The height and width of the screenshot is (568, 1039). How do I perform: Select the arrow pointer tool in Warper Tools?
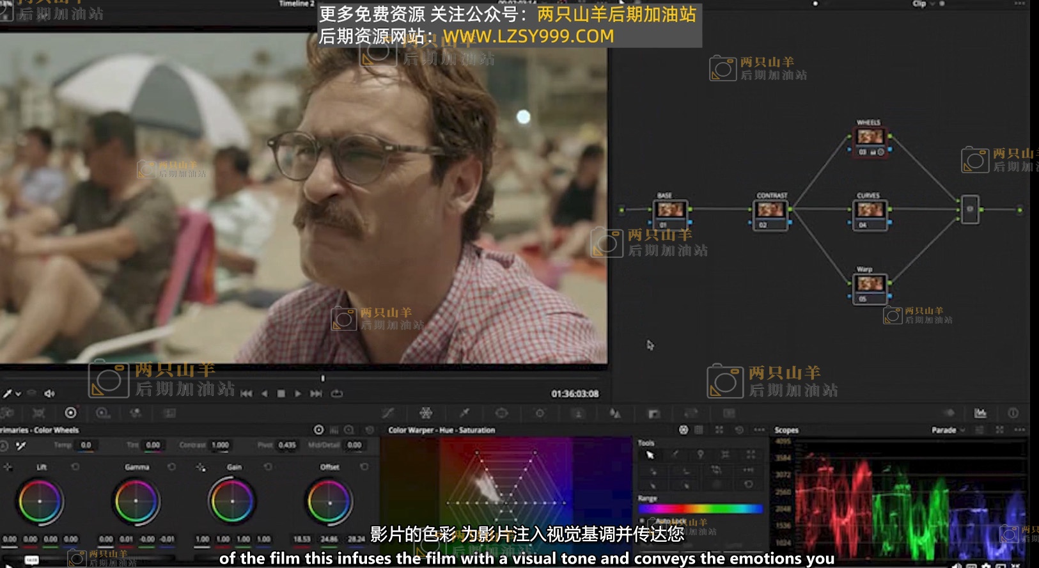650,455
